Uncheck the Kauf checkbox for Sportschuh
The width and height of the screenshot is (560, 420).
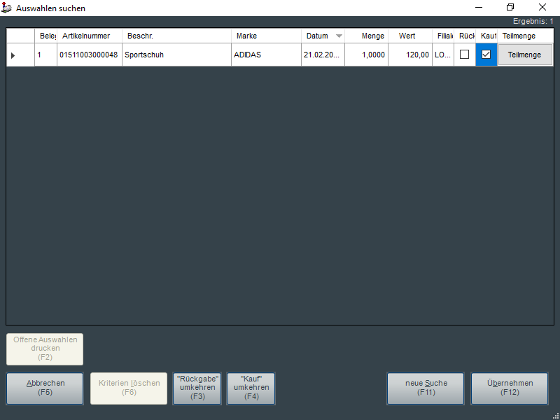[x=486, y=55]
